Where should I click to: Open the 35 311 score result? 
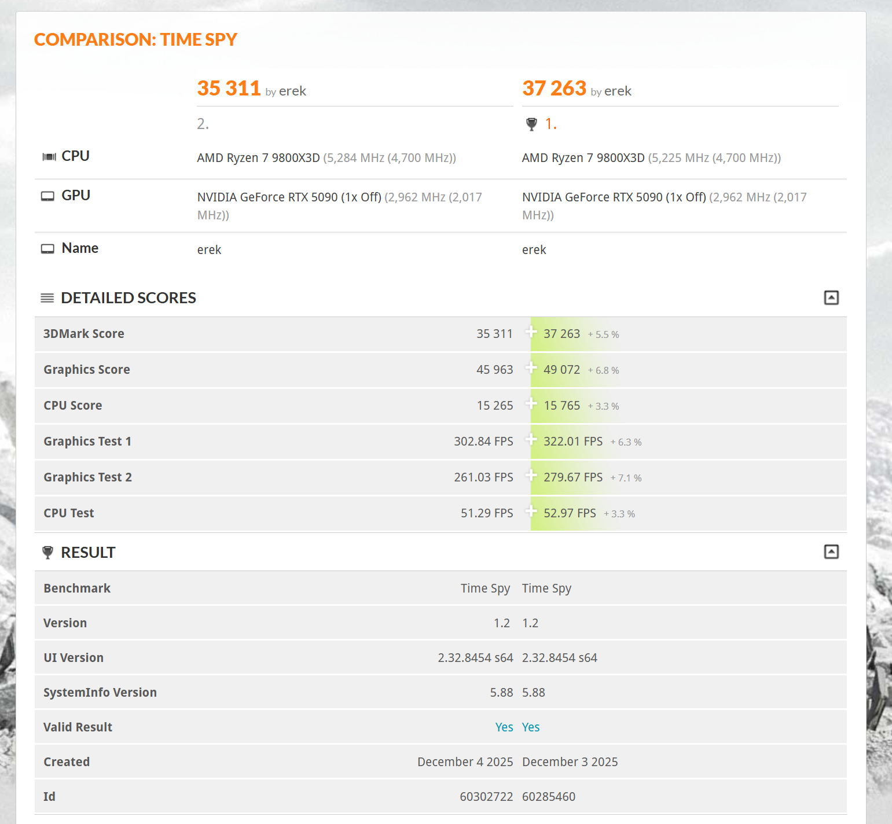pyautogui.click(x=229, y=89)
